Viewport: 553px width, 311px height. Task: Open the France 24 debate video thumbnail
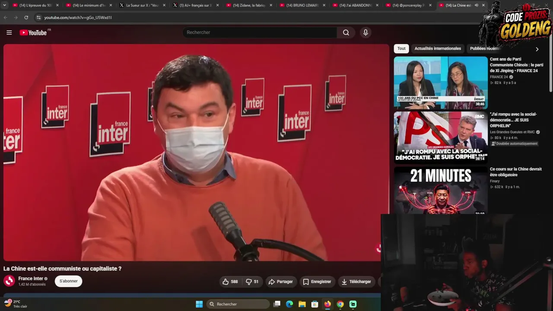(441, 82)
